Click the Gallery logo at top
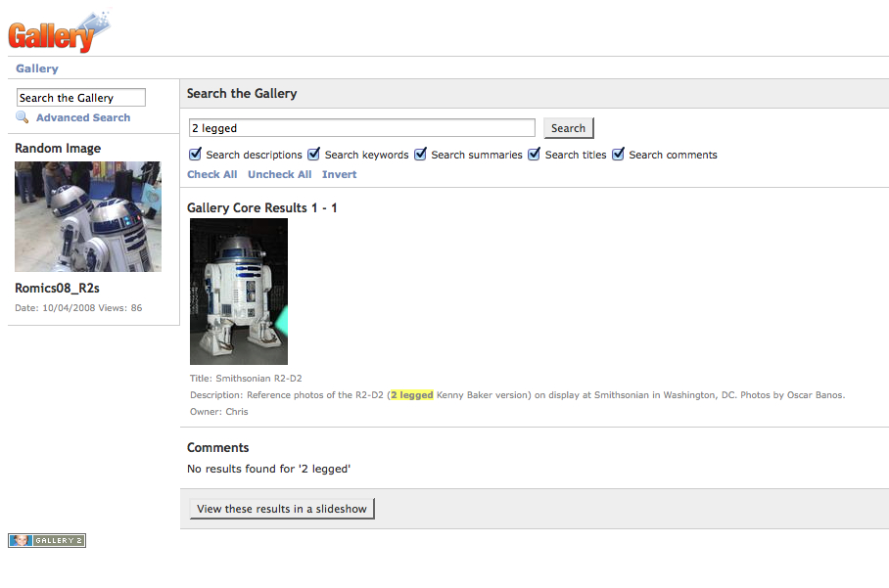This screenshot has width=889, height=588. (59, 31)
